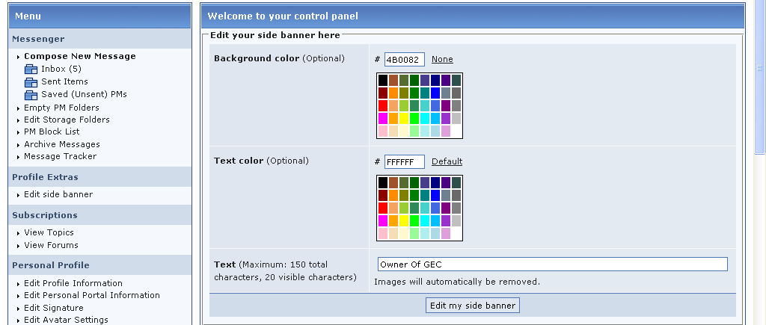
Task: Go to PM Block List
Action: click(51, 131)
